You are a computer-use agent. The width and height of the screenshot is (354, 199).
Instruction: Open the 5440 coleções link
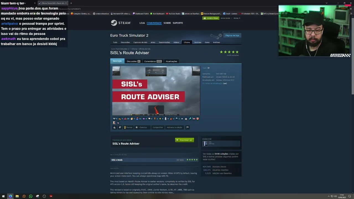tap(221, 154)
